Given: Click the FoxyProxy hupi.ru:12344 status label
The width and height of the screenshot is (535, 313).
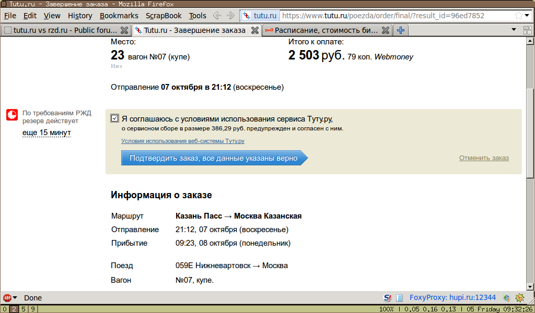Looking at the screenshot, I should [453, 298].
